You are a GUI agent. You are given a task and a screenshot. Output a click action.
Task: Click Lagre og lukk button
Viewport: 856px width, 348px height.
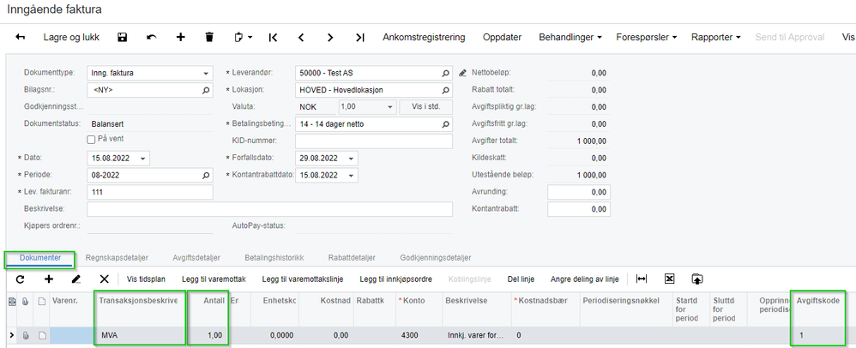(x=71, y=37)
